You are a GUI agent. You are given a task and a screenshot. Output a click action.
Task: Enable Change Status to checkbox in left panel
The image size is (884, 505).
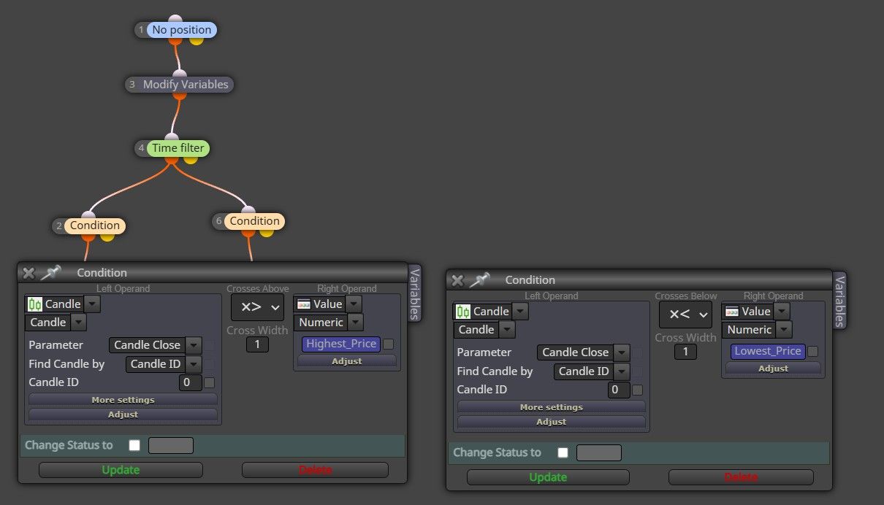pos(134,445)
